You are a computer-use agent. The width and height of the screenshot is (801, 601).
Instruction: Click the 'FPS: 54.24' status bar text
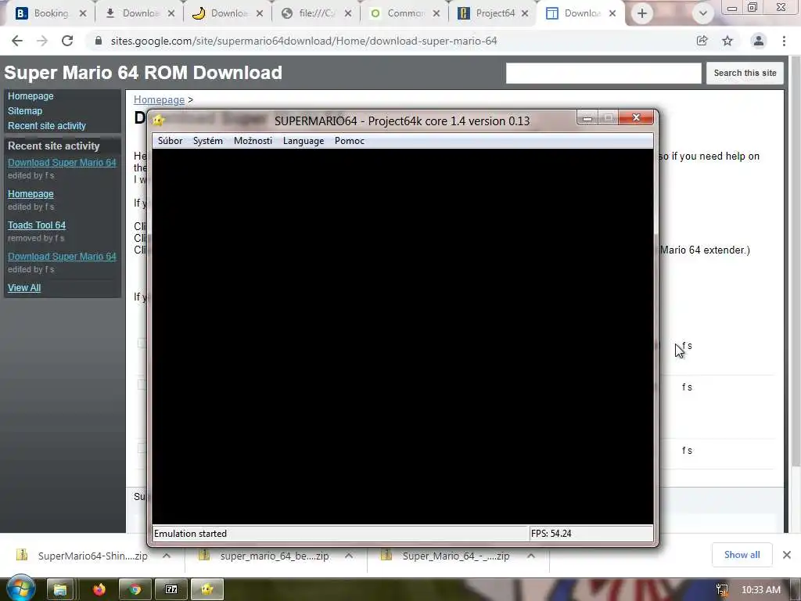(551, 534)
